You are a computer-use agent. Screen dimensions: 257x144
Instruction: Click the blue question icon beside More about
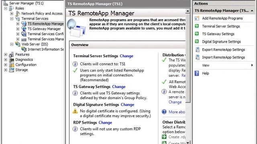point(164,112)
